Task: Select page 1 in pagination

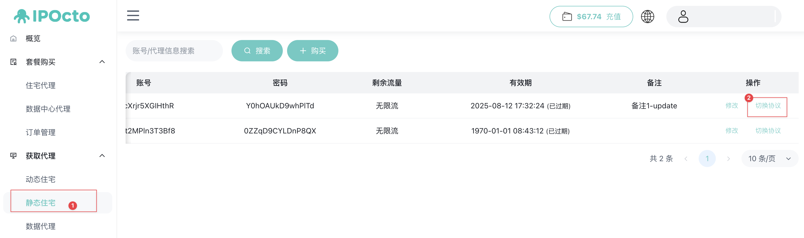Action: [707, 158]
